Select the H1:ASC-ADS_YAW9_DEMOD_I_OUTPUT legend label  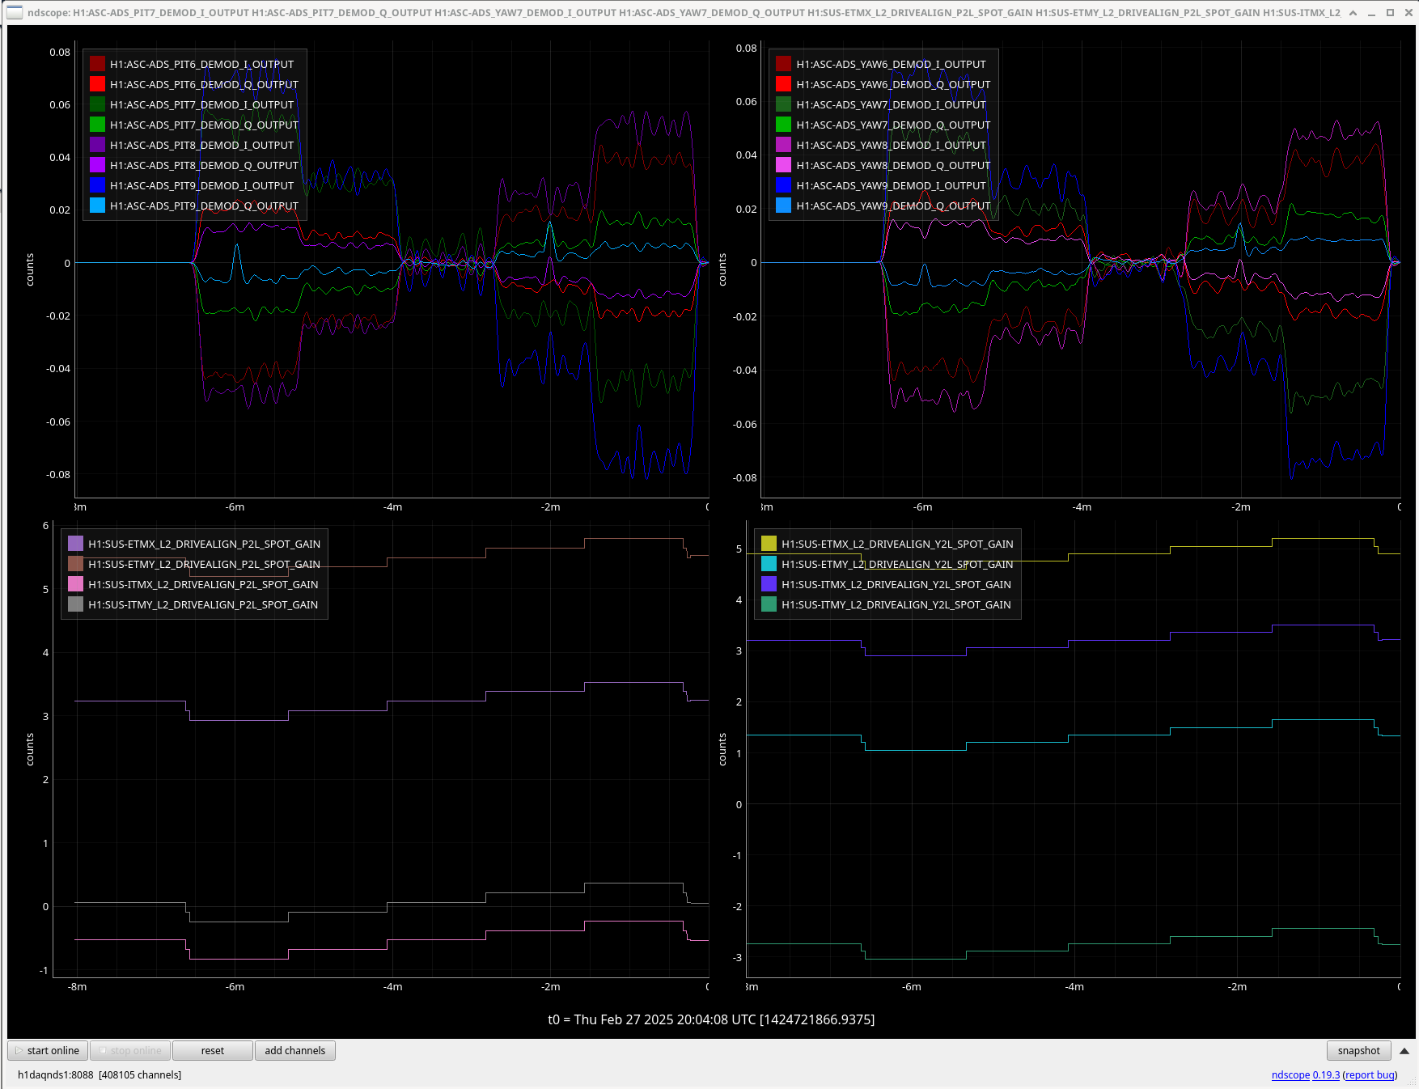(x=891, y=185)
